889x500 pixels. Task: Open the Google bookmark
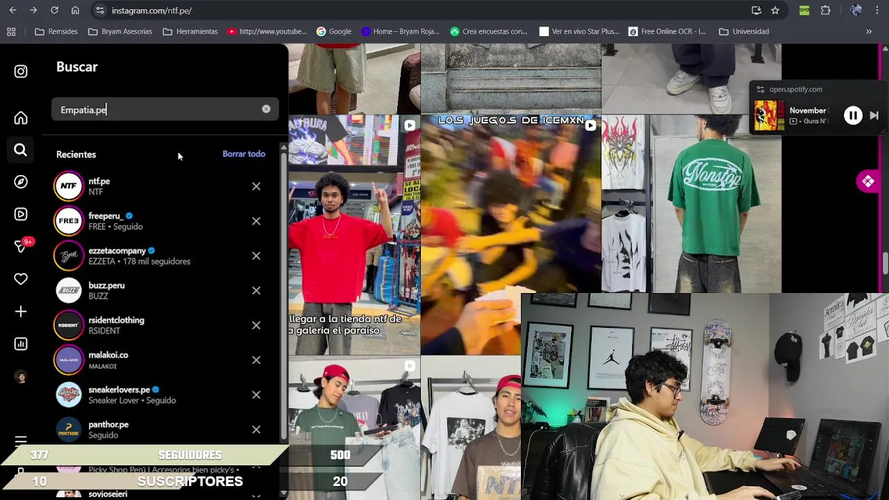tap(333, 31)
